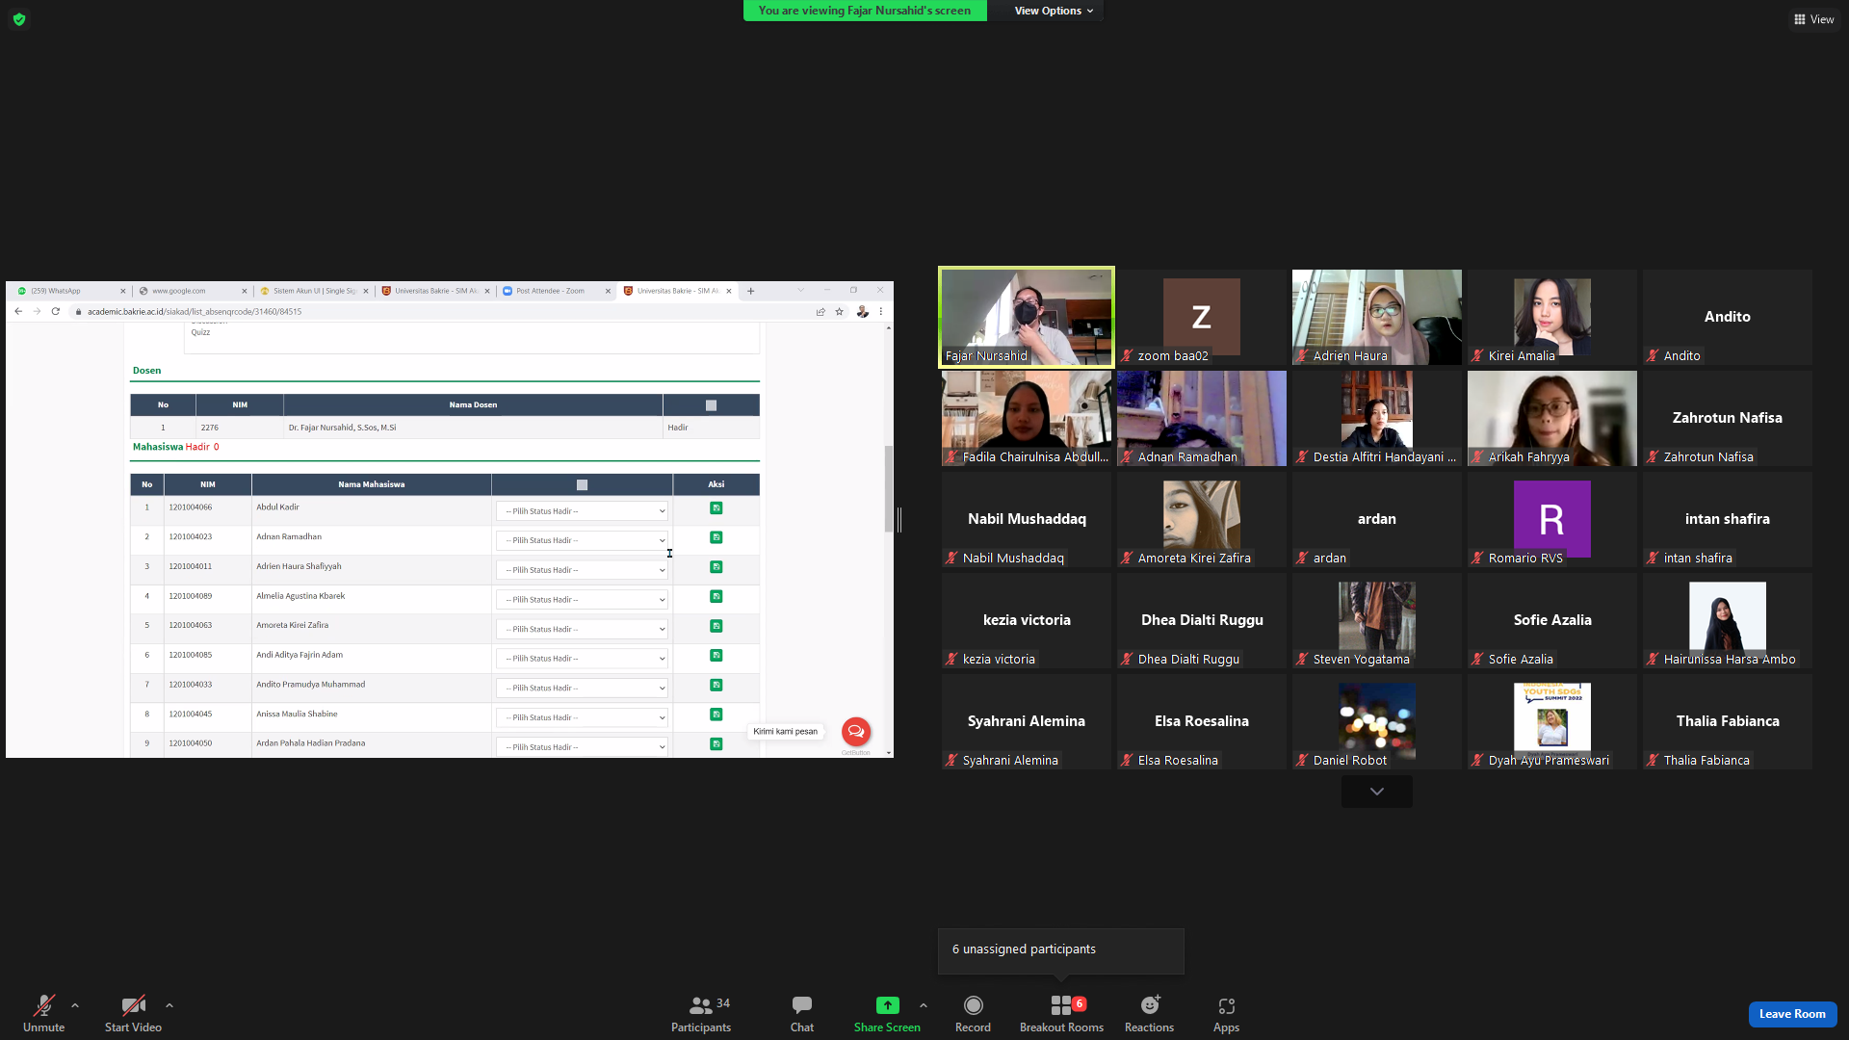The image size is (1849, 1040).
Task: Click the Nama Mahasiswa column header
Action: pyautogui.click(x=372, y=485)
